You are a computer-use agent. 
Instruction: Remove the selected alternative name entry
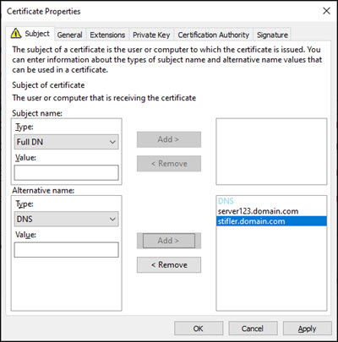[169, 264]
